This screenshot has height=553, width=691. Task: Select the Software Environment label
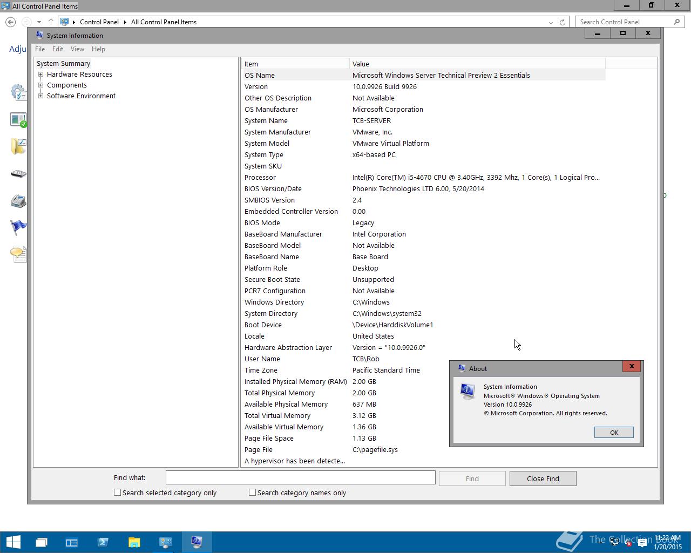[81, 96]
